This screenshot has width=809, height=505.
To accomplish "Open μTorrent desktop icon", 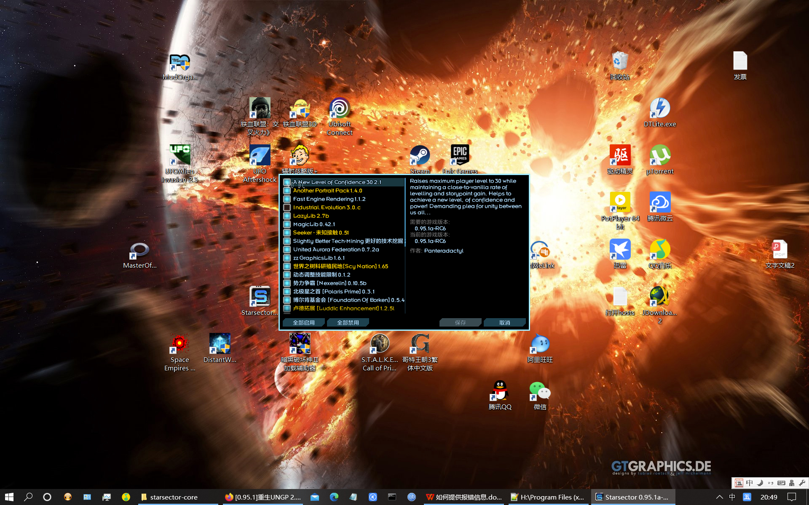I will [660, 156].
